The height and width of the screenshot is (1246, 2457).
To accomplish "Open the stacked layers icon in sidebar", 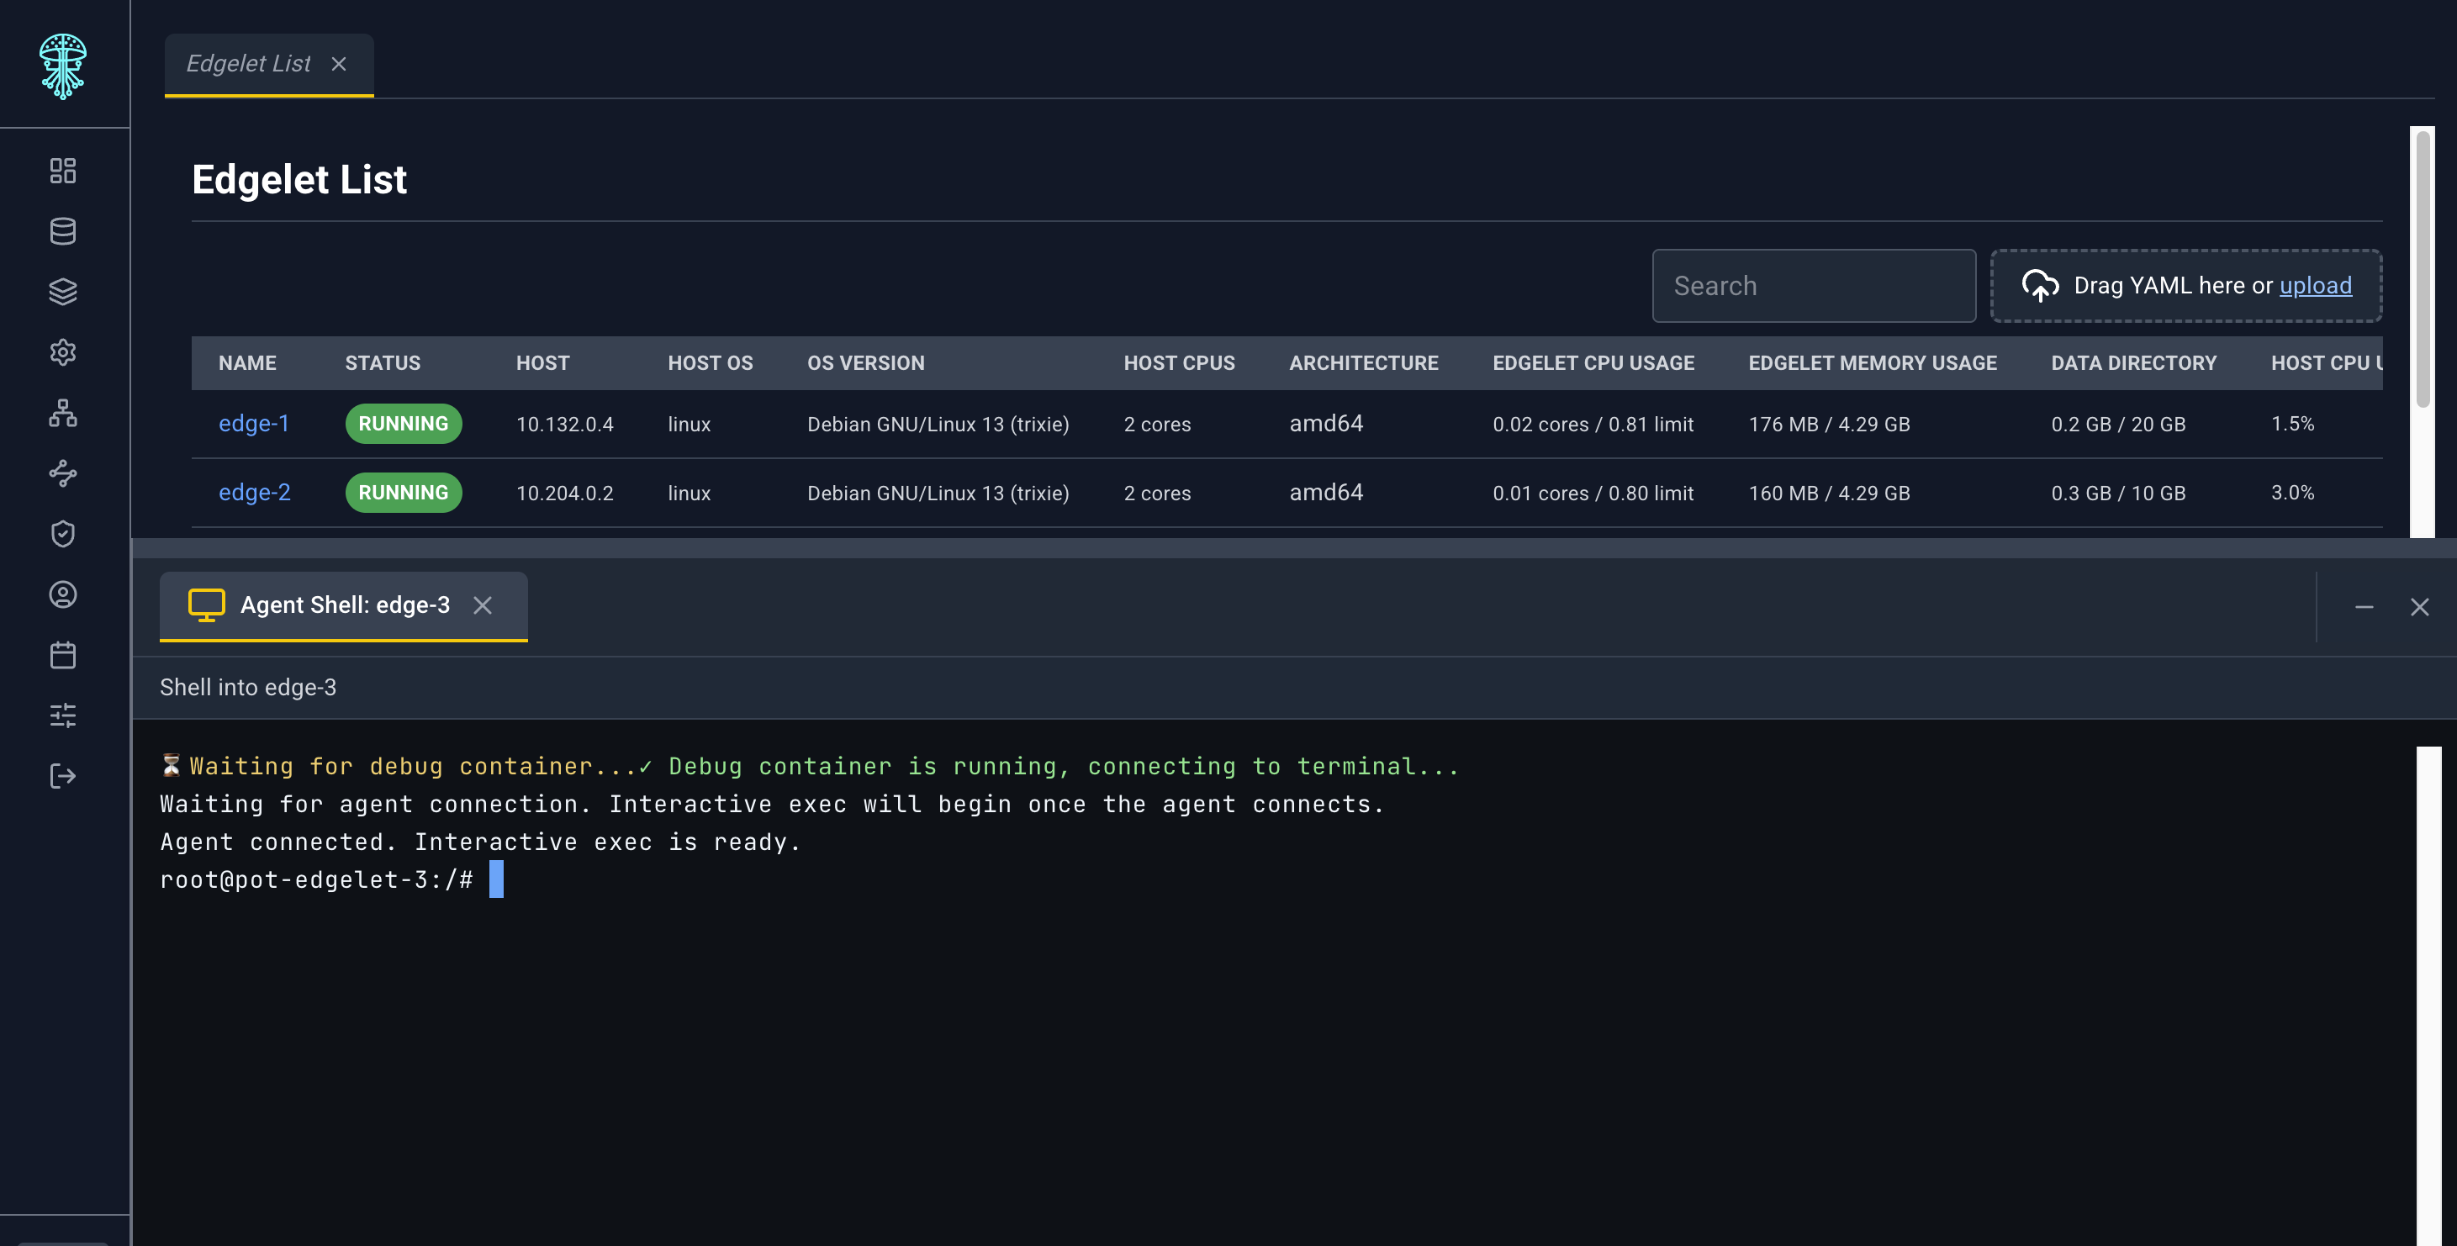I will pos(63,292).
